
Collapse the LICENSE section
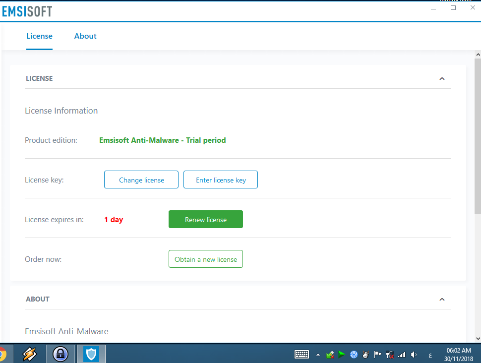[442, 78]
